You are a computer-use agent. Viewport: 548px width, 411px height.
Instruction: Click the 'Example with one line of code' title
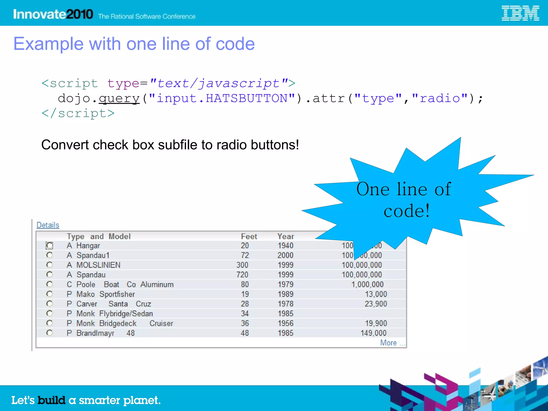(134, 44)
